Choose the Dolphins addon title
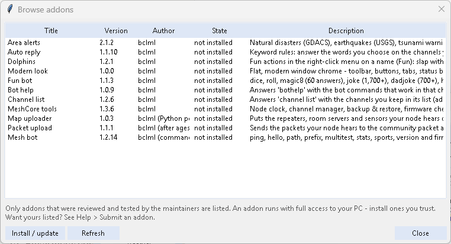 [21, 62]
